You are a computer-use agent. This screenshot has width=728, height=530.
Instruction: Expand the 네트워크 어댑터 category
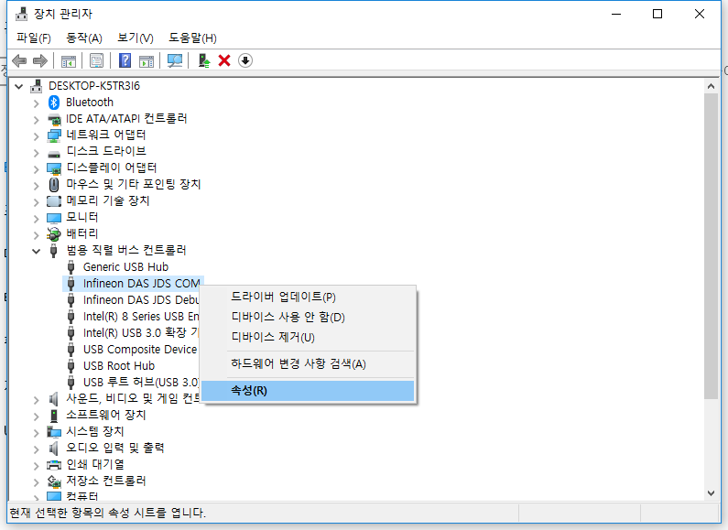(37, 136)
